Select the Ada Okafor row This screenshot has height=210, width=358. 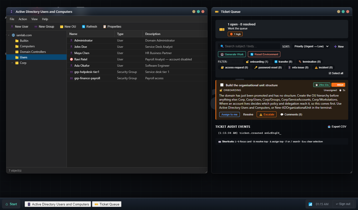point(137,66)
